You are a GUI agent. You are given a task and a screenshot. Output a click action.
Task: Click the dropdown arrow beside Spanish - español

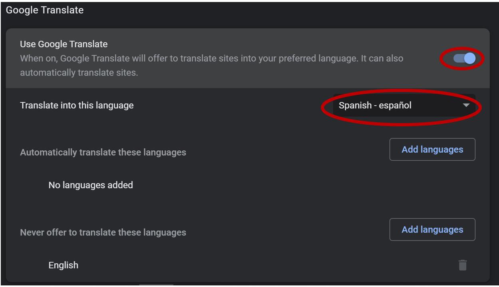(466, 106)
